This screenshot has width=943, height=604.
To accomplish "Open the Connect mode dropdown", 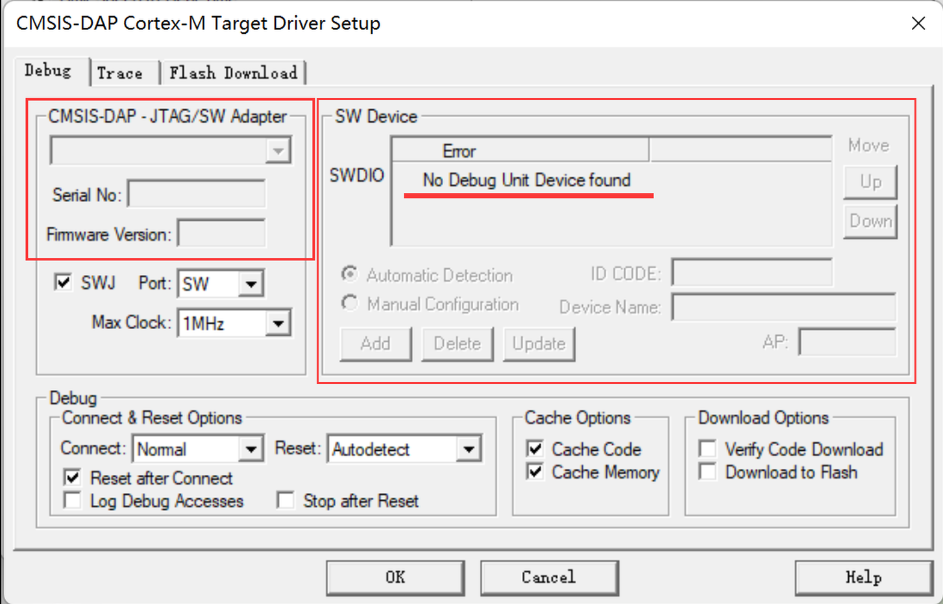I will coord(251,449).
